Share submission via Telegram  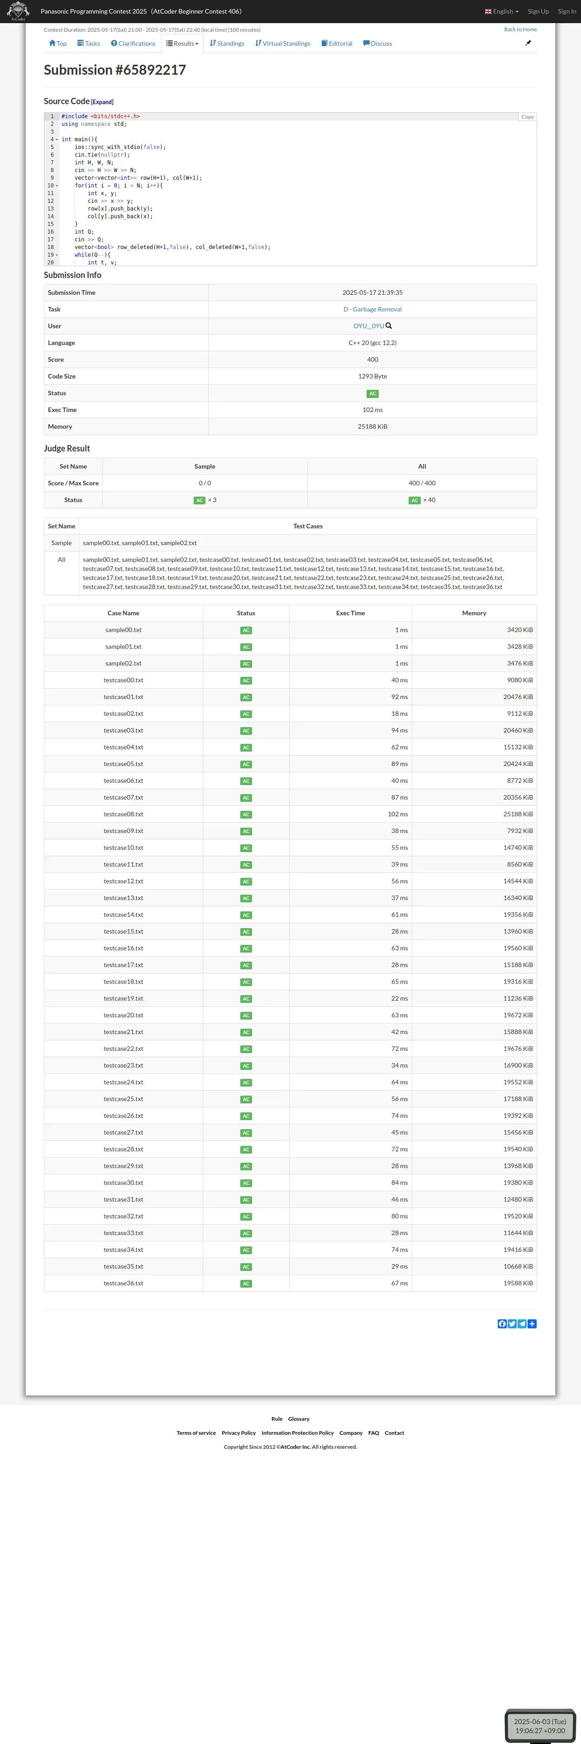point(522,1323)
